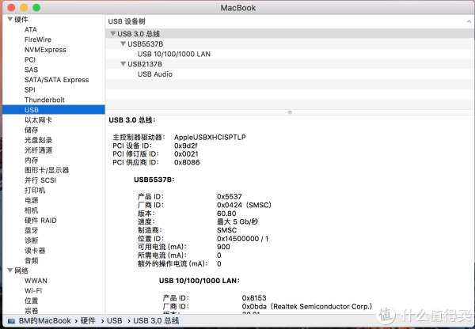
Task: Collapse the USB 3.0 总线 tree triangle
Action: pos(113,33)
